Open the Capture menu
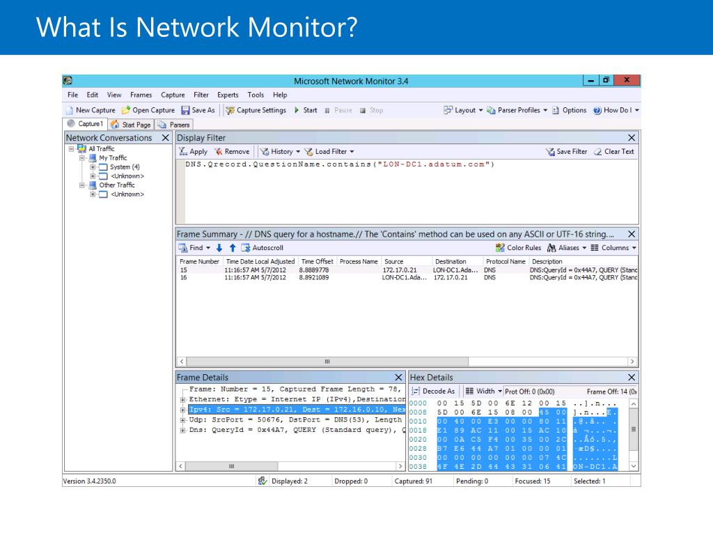The width and height of the screenshot is (713, 535). pyautogui.click(x=173, y=95)
